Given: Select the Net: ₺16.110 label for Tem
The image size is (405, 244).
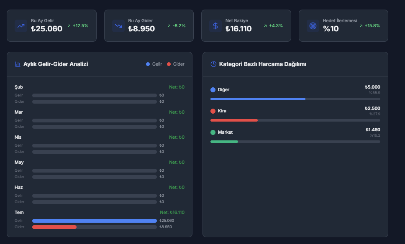Looking at the screenshot, I should coord(172,213).
